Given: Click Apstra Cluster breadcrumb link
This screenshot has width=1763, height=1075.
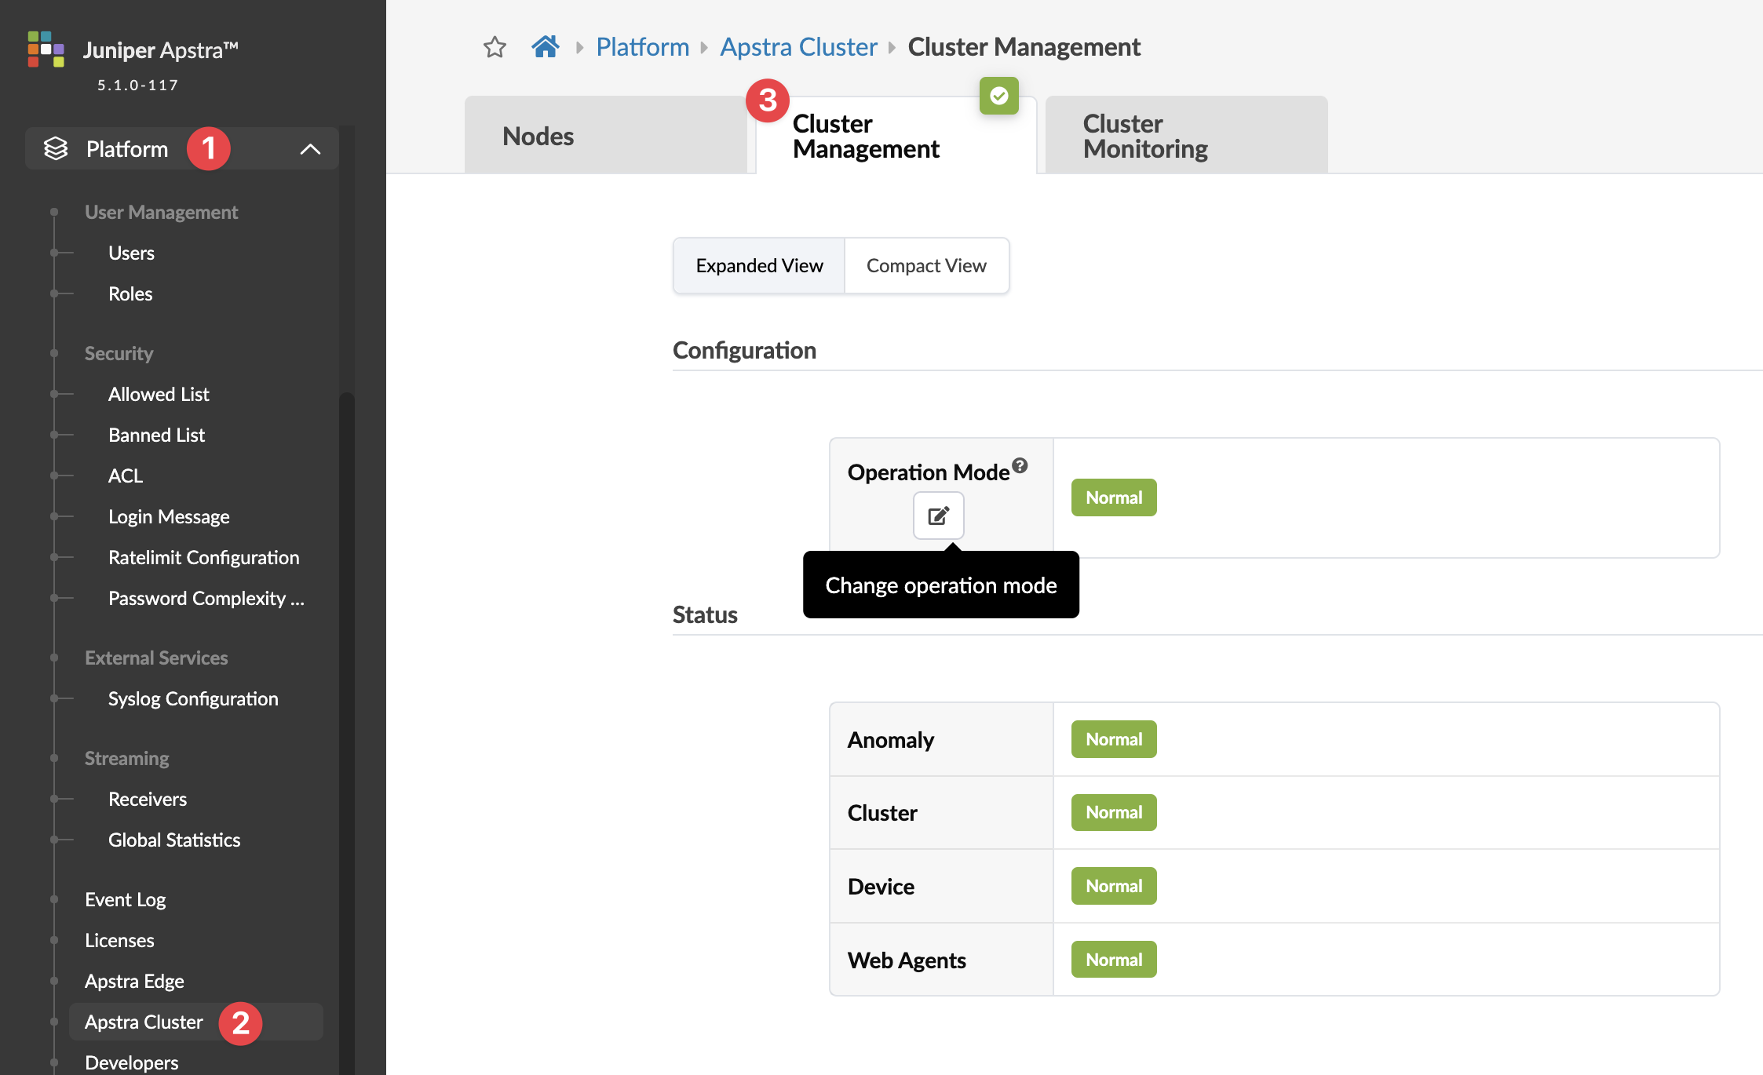Looking at the screenshot, I should (798, 47).
